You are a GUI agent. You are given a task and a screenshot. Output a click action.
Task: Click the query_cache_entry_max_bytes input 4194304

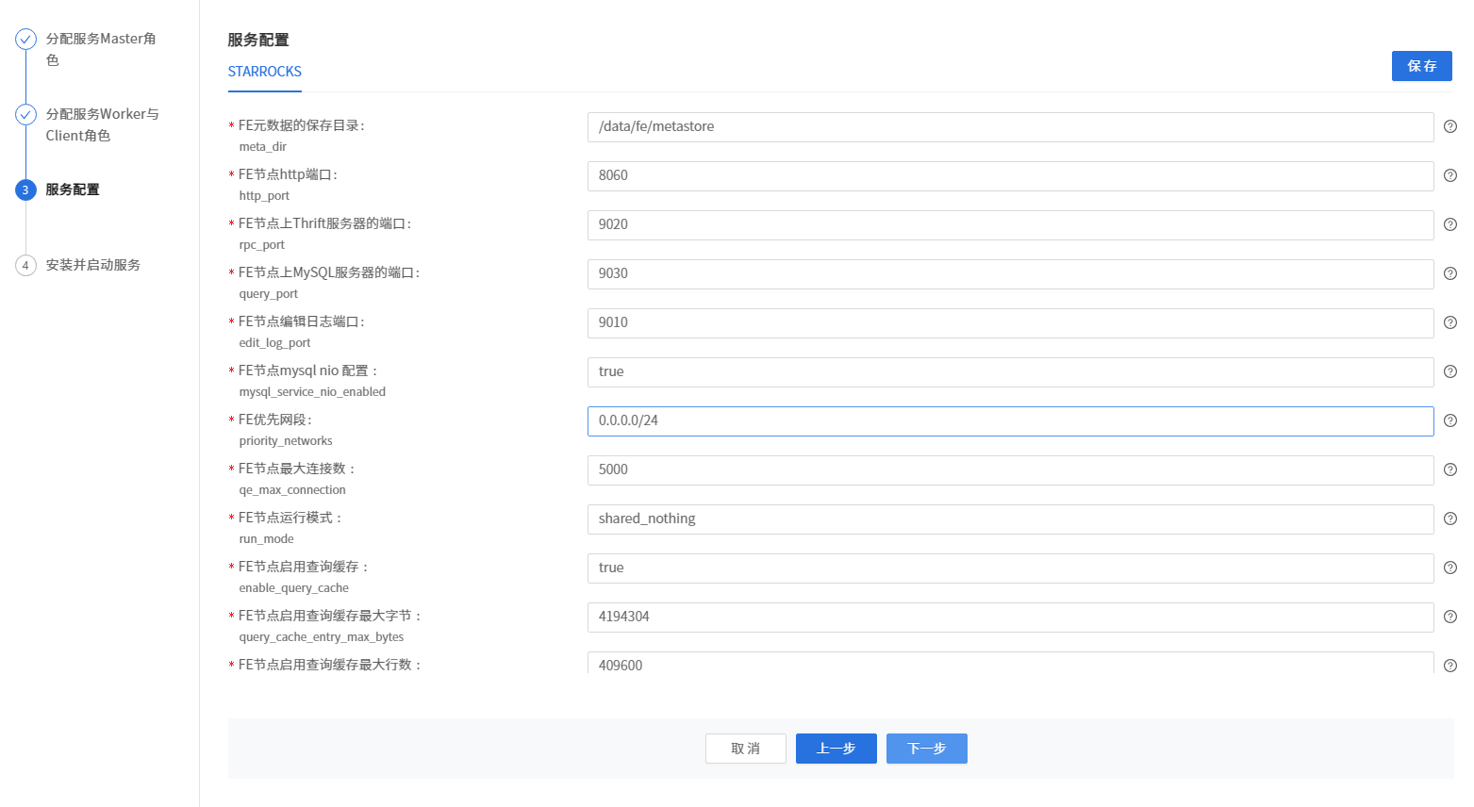(x=1011, y=618)
